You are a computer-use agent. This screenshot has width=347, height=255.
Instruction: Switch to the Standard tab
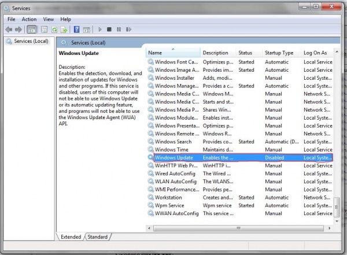(x=97, y=236)
